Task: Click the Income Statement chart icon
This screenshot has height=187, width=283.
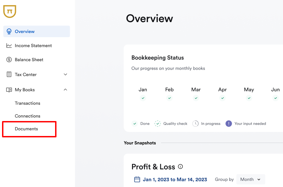Action: 9,46
